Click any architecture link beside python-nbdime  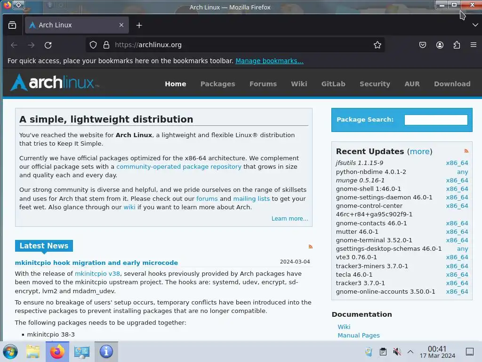(x=462, y=172)
